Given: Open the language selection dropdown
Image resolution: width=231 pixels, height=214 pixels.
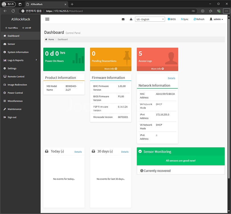Looking at the screenshot, I should 150,19.
